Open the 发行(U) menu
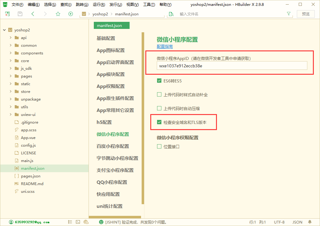This screenshot has width=320, height=226. [x=116, y=5]
